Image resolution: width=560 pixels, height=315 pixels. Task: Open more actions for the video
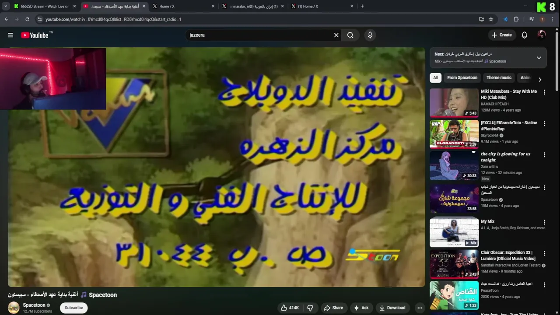tap(420, 308)
